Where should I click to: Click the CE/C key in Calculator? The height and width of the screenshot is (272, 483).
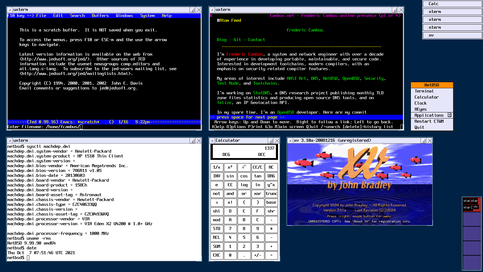(257, 167)
